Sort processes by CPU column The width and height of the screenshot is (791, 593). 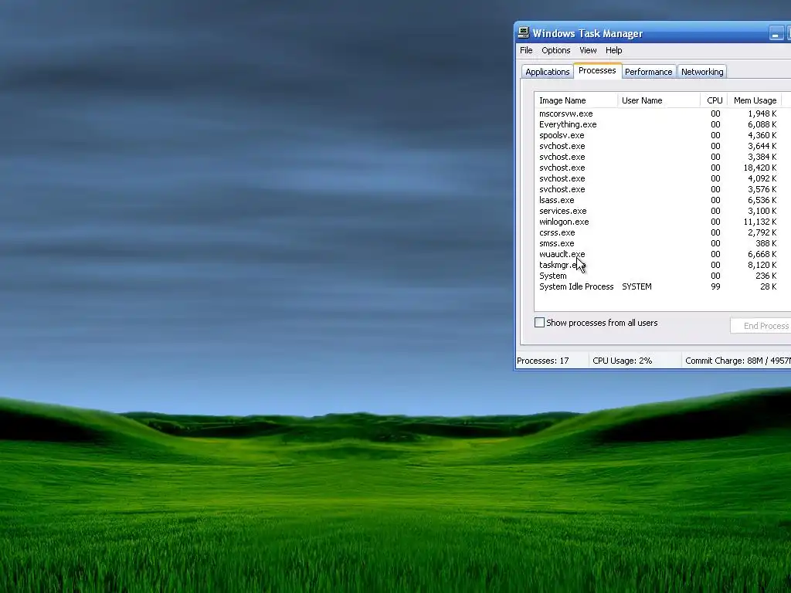714,100
